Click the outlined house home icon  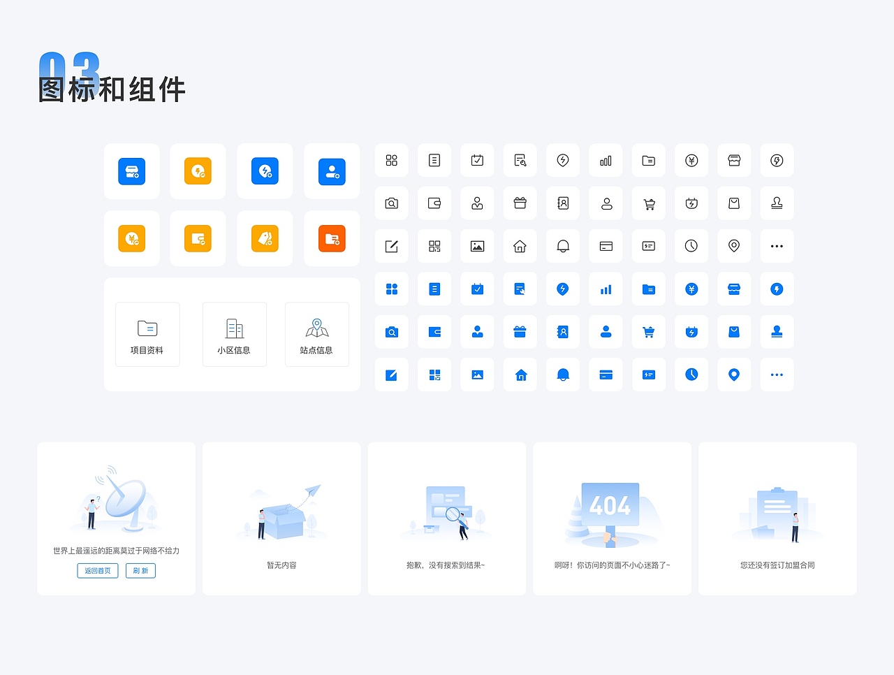(x=520, y=246)
